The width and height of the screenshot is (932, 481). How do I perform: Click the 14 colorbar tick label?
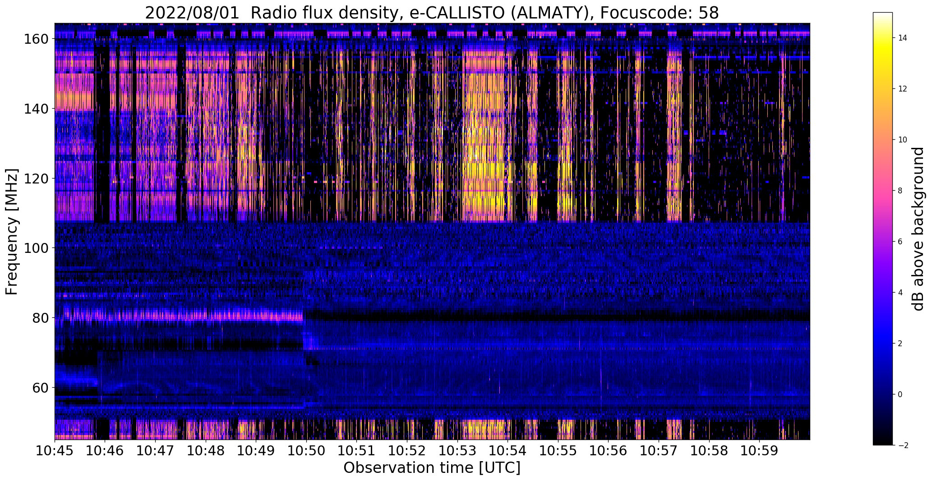point(902,38)
